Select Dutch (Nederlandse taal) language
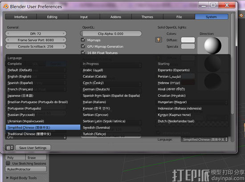 (193, 121)
